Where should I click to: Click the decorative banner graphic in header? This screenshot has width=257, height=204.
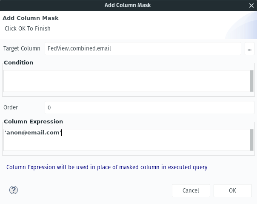click(x=241, y=25)
